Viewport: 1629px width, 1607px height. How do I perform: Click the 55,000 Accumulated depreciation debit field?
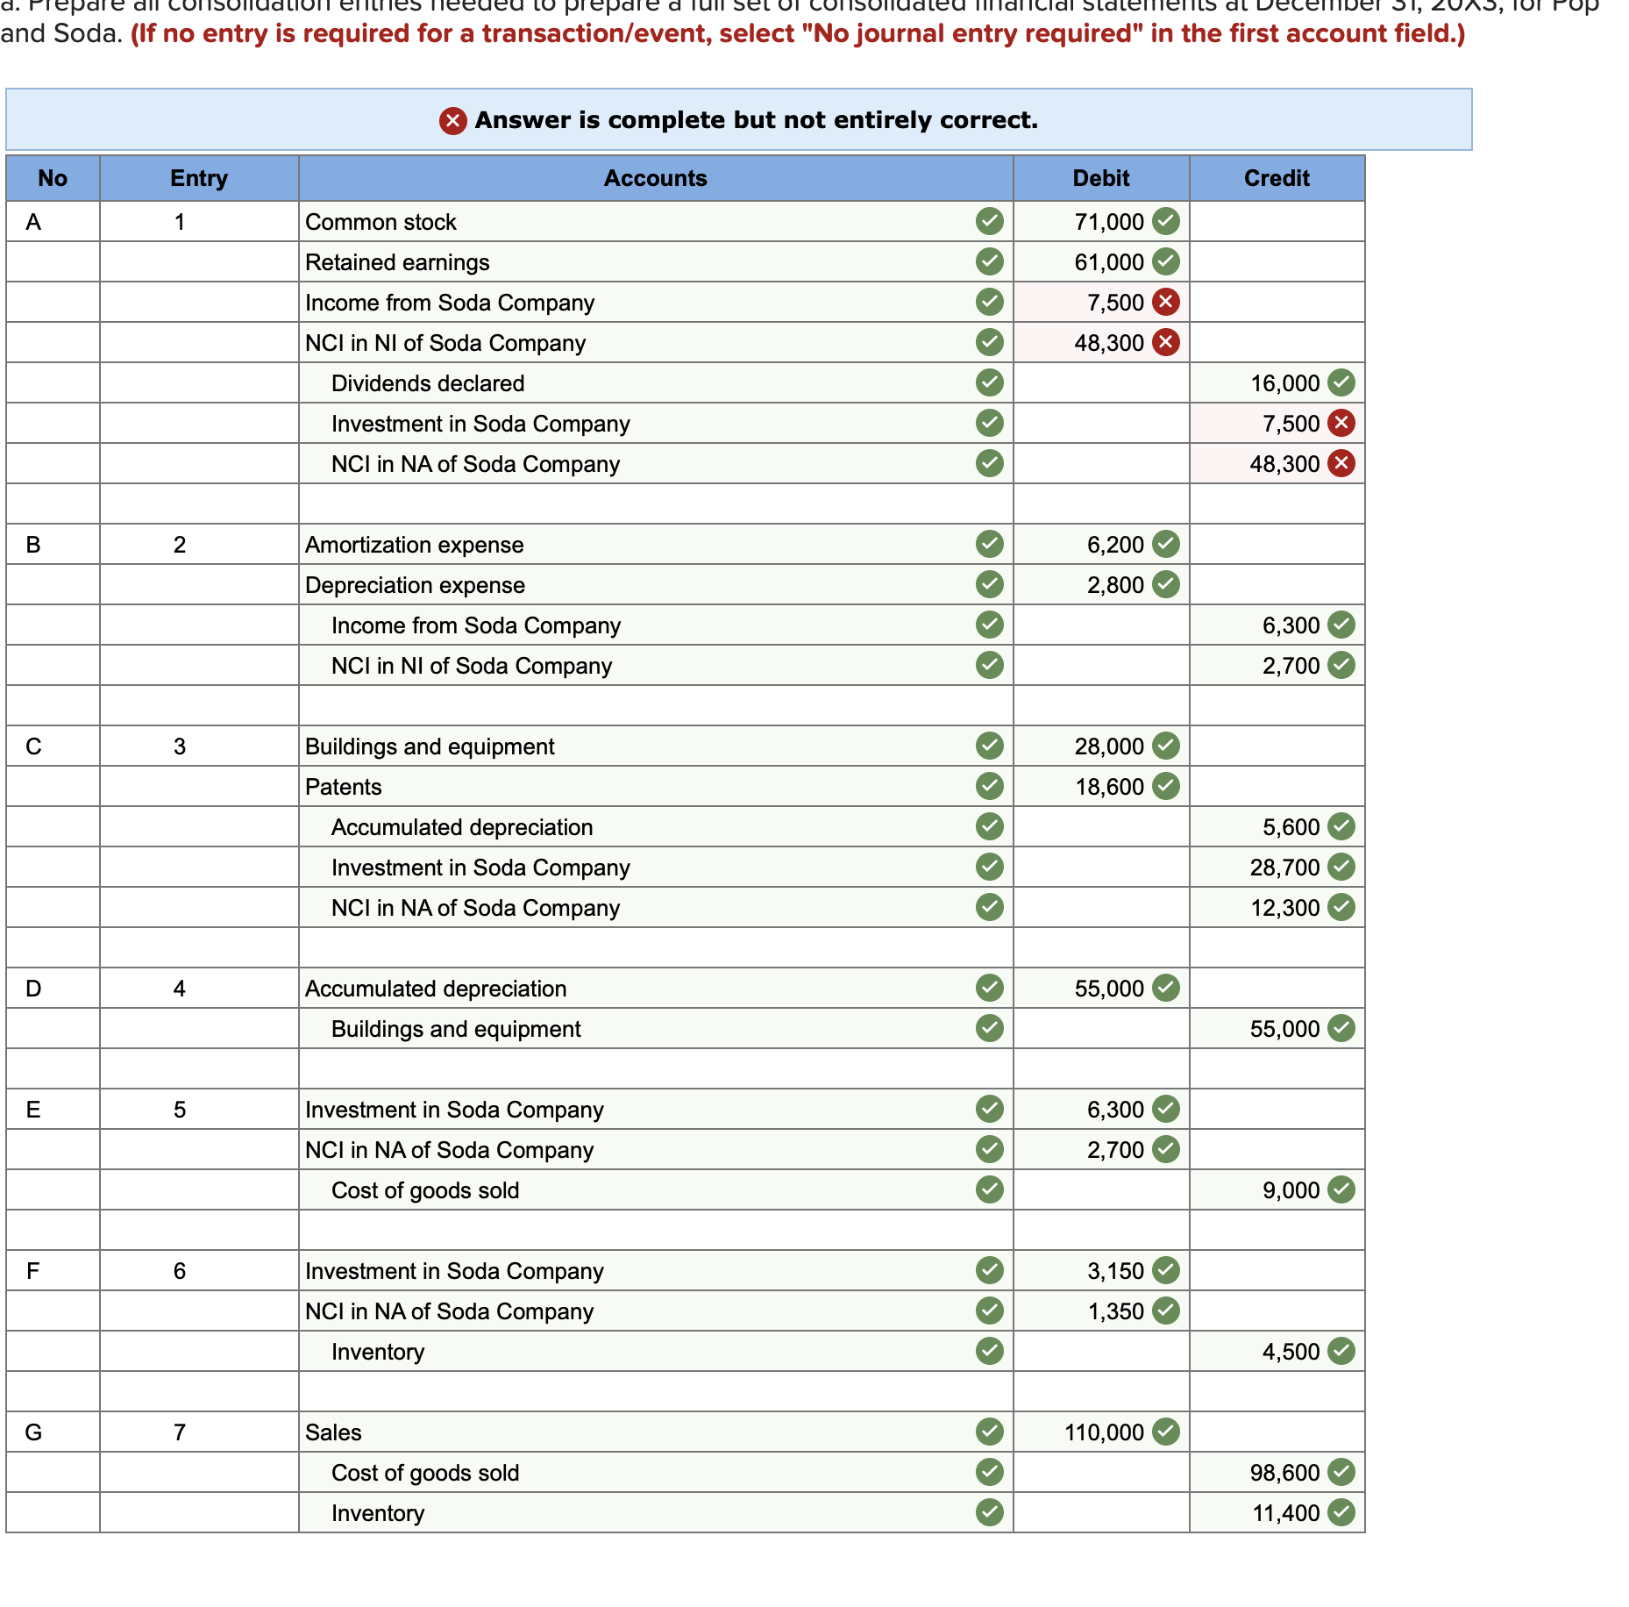(x=1100, y=988)
